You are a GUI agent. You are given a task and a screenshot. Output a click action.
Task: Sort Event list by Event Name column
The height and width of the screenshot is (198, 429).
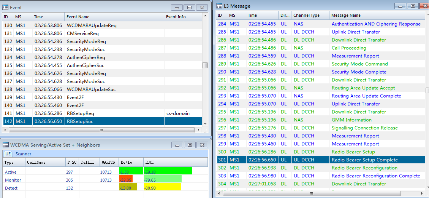point(114,17)
